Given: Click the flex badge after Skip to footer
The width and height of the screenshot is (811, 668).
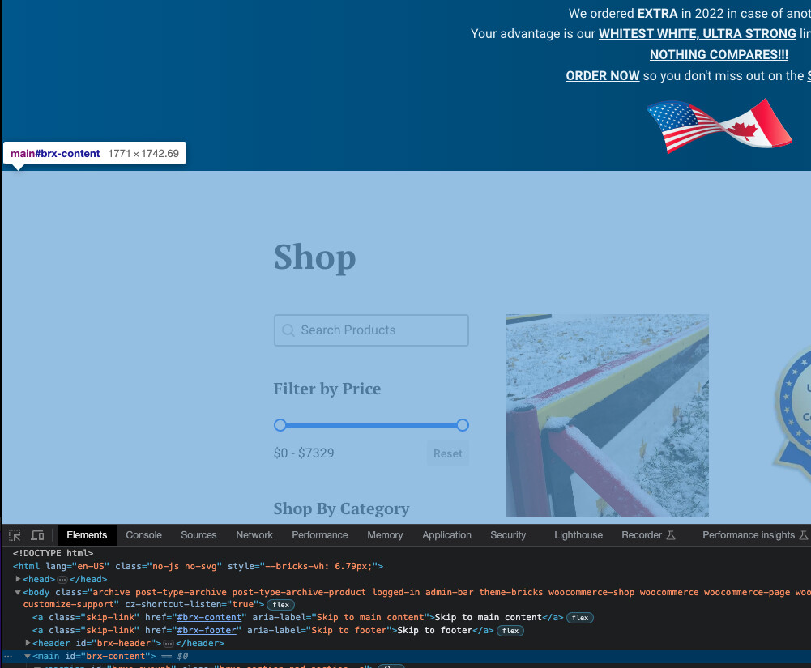Looking at the screenshot, I should point(510,631).
